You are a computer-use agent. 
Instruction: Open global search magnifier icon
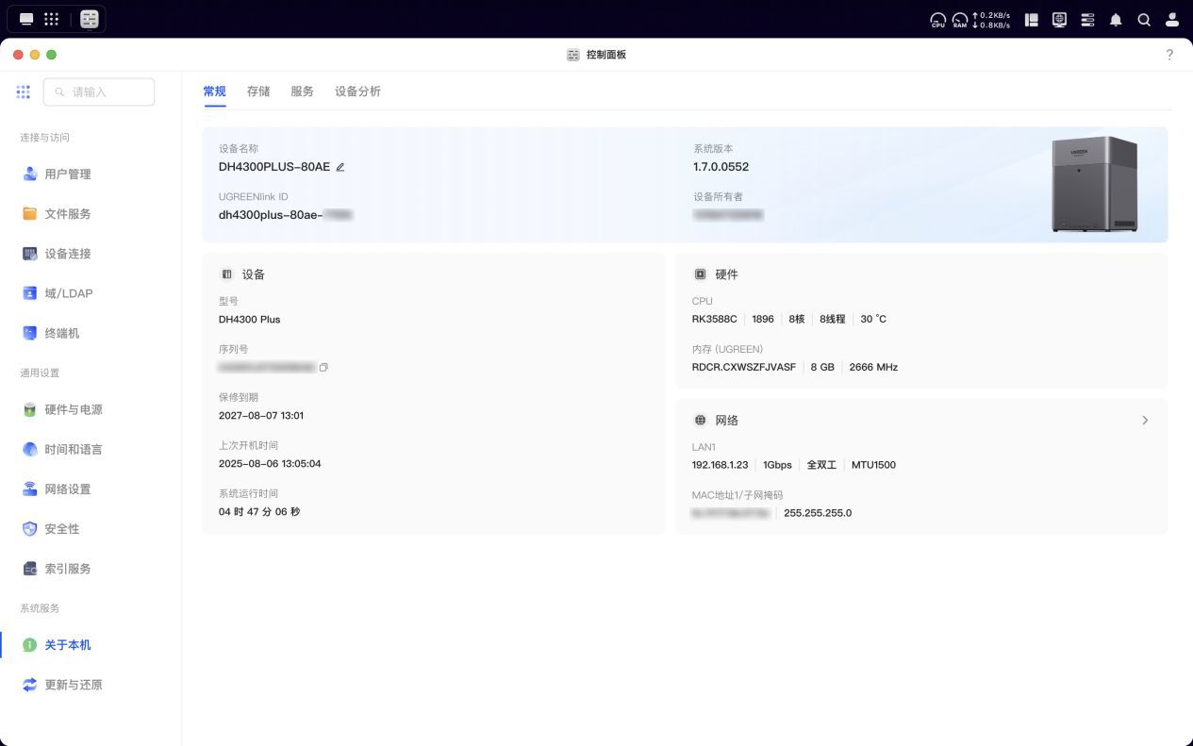1144,19
